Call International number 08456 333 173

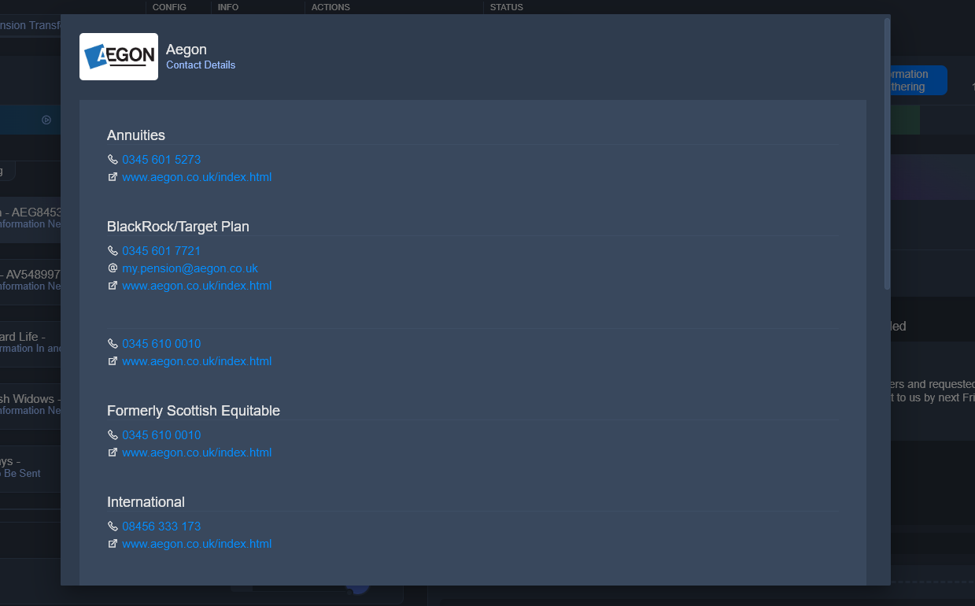click(x=161, y=527)
